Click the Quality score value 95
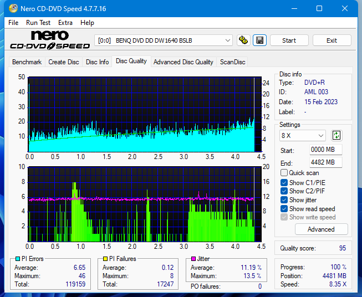This screenshot has width=362, height=297. 343,248
